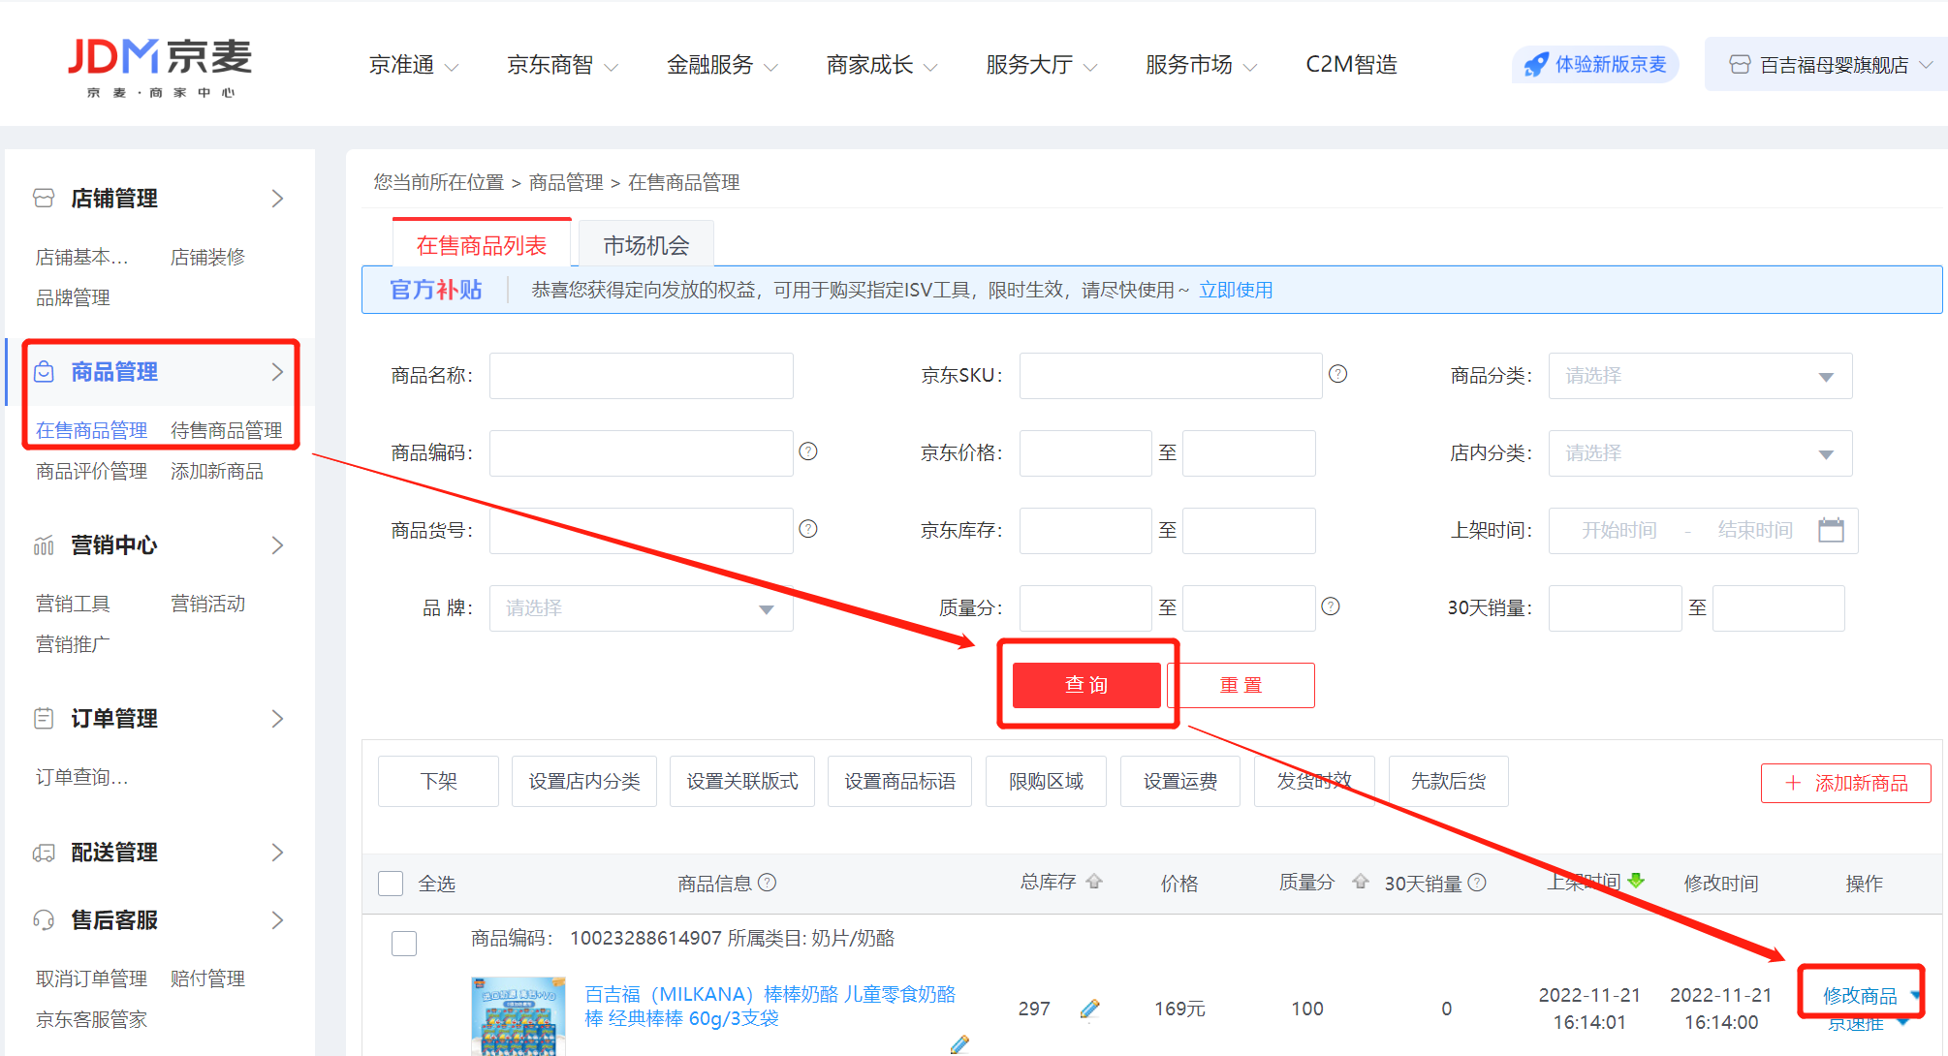Open 在售商品管理 sidebar link
This screenshot has width=1948, height=1056.
coord(91,430)
